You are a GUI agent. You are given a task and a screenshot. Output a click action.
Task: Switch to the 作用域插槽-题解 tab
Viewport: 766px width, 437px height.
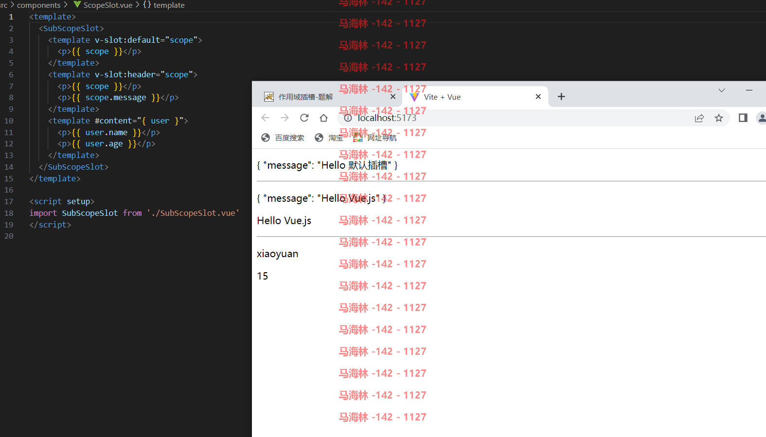(x=327, y=97)
